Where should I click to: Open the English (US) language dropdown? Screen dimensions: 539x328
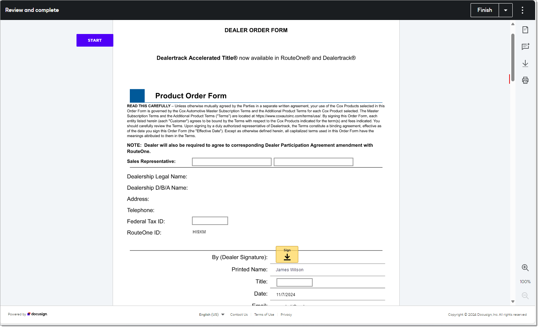(212, 315)
